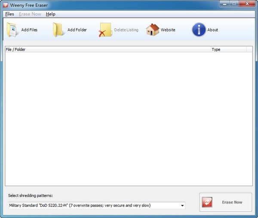This screenshot has width=258, height=218.
Task: Sort by the File / Folder column header
Action: (108, 49)
